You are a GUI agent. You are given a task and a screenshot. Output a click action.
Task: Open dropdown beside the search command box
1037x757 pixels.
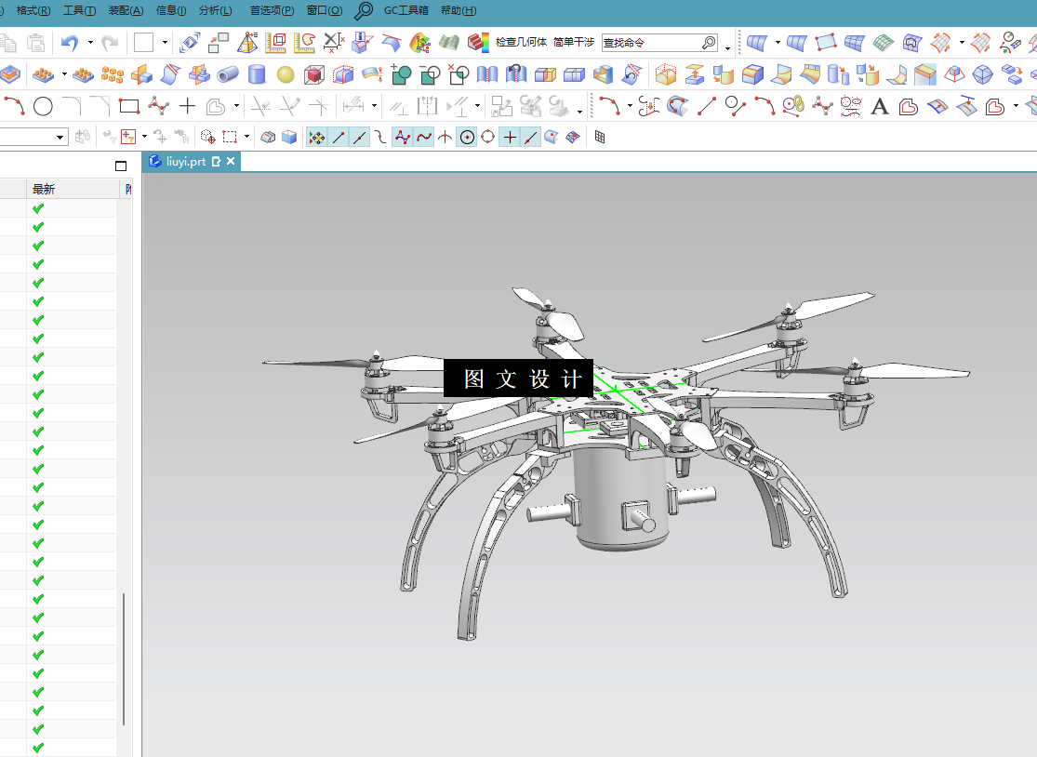coord(727,46)
